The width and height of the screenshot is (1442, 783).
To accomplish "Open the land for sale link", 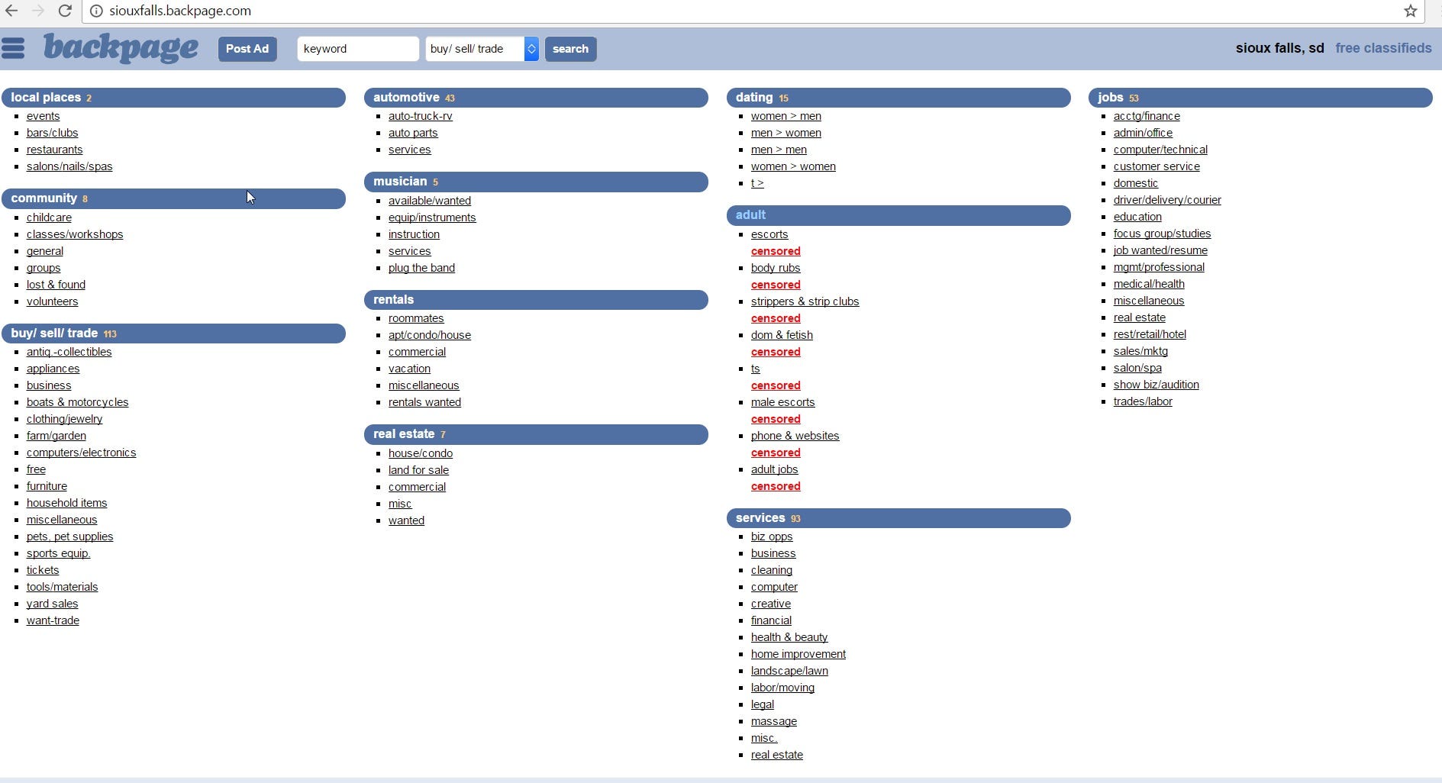I will pos(418,470).
